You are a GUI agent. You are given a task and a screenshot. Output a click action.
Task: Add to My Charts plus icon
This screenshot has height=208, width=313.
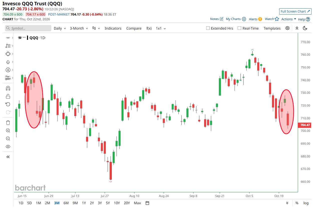(x=244, y=19)
